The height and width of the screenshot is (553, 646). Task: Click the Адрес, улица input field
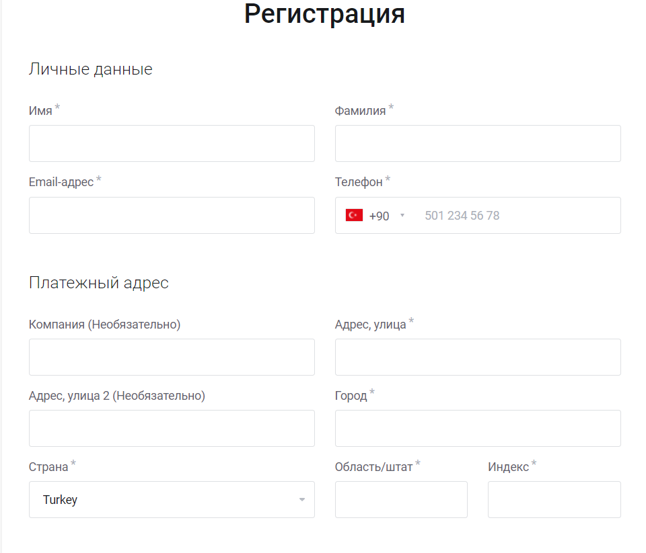(x=478, y=357)
